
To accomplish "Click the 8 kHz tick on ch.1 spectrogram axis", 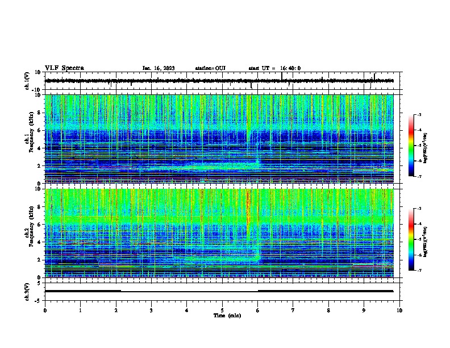I will 39,113.
